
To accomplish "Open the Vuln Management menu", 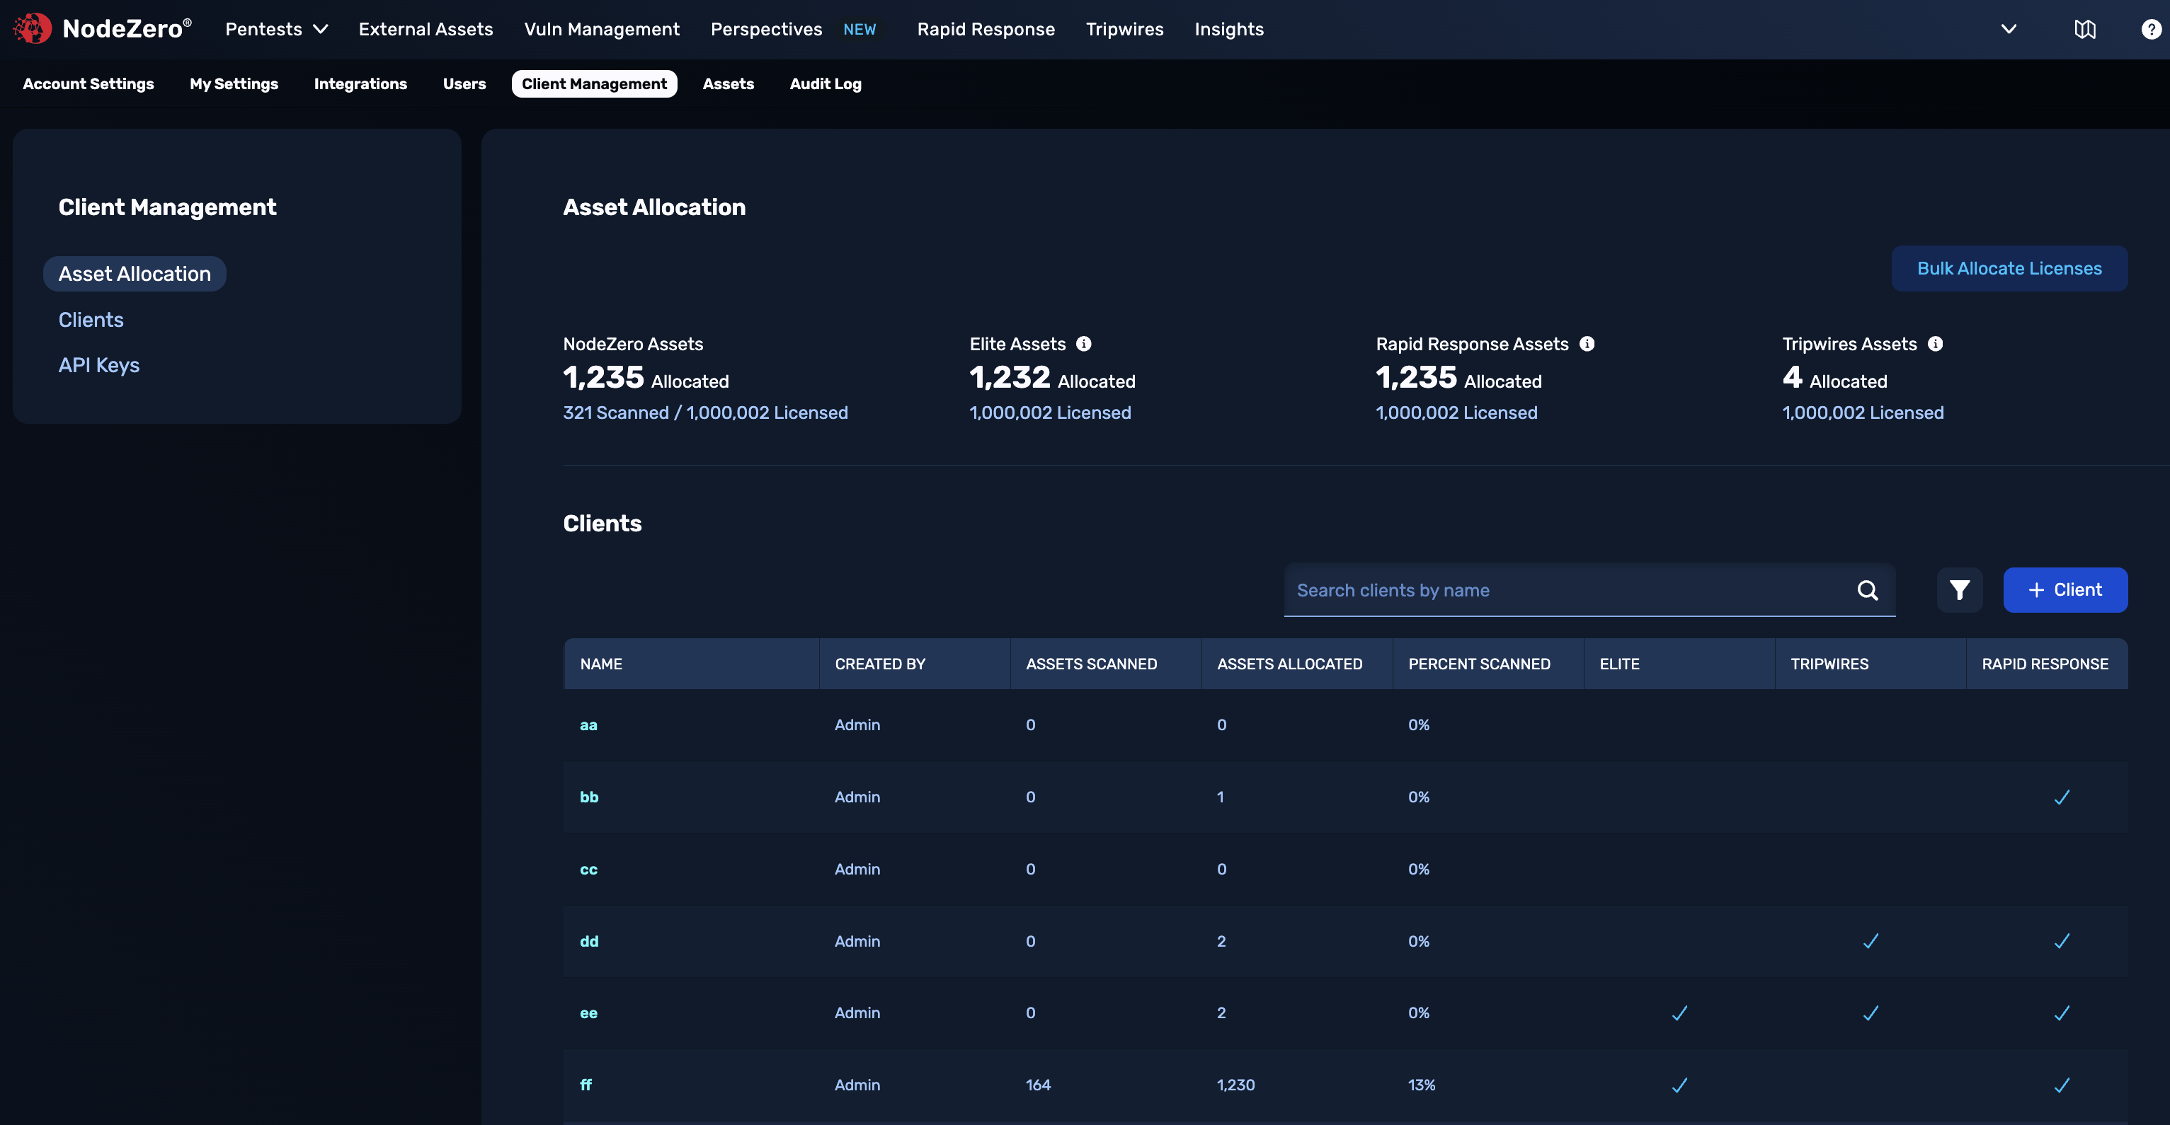I will [x=602, y=28].
